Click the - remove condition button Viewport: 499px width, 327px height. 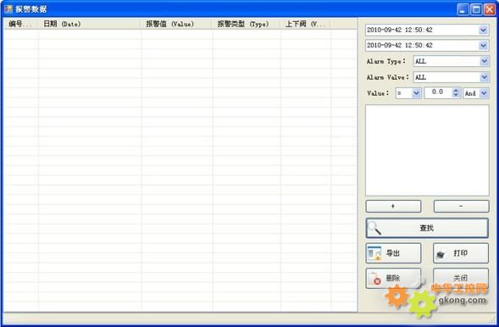click(x=461, y=206)
